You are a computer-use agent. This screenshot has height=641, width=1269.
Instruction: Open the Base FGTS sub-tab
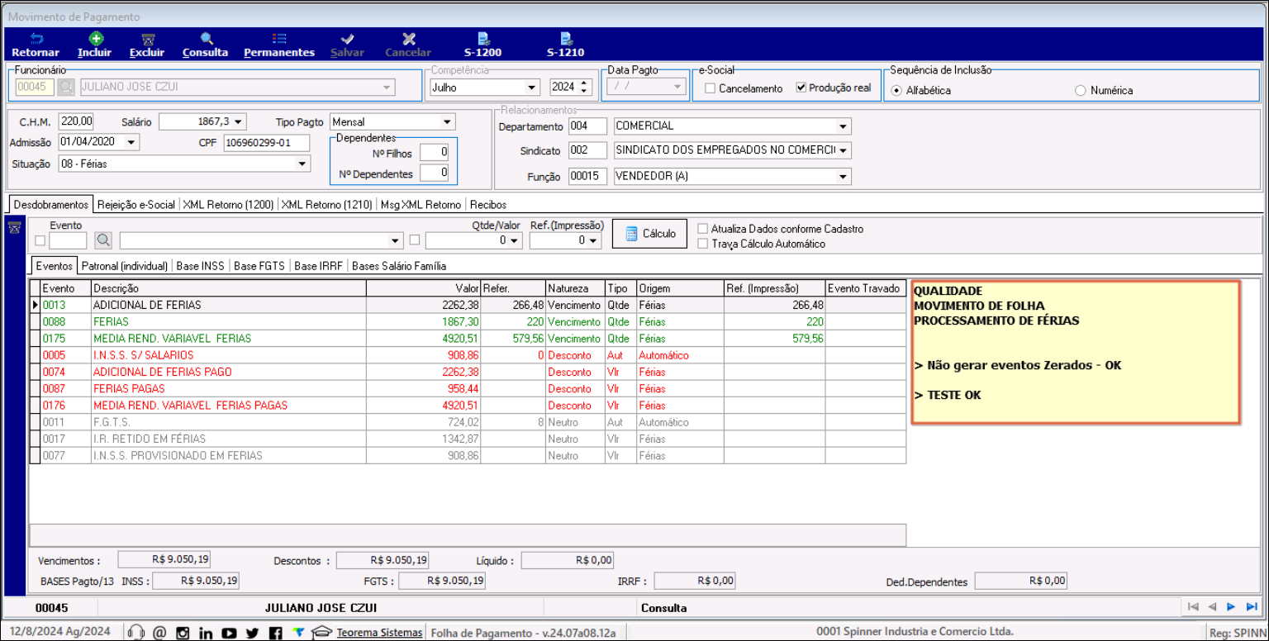tap(259, 266)
